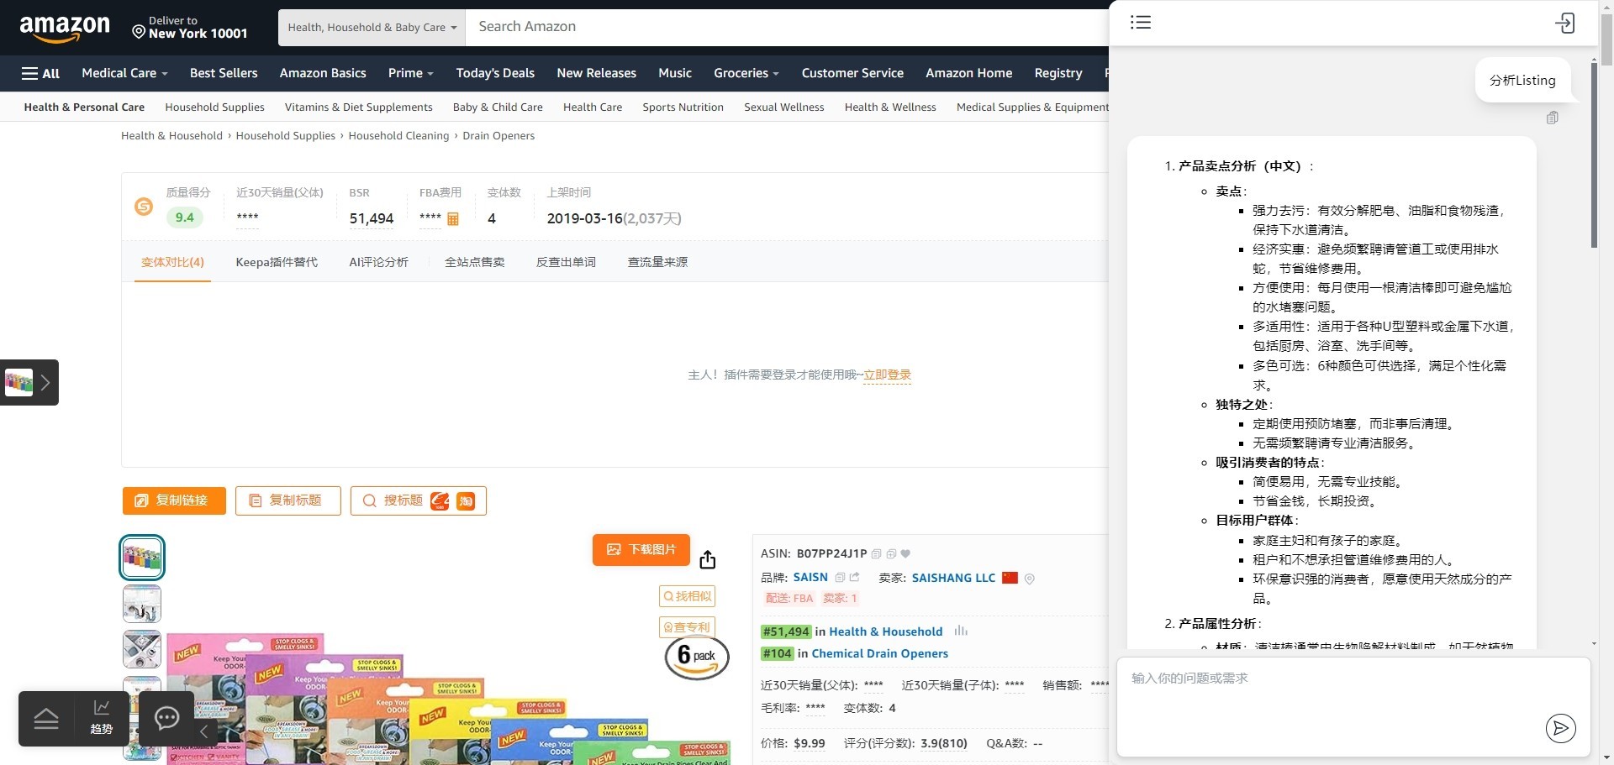Click the Search Amazon input field

[x=786, y=27]
